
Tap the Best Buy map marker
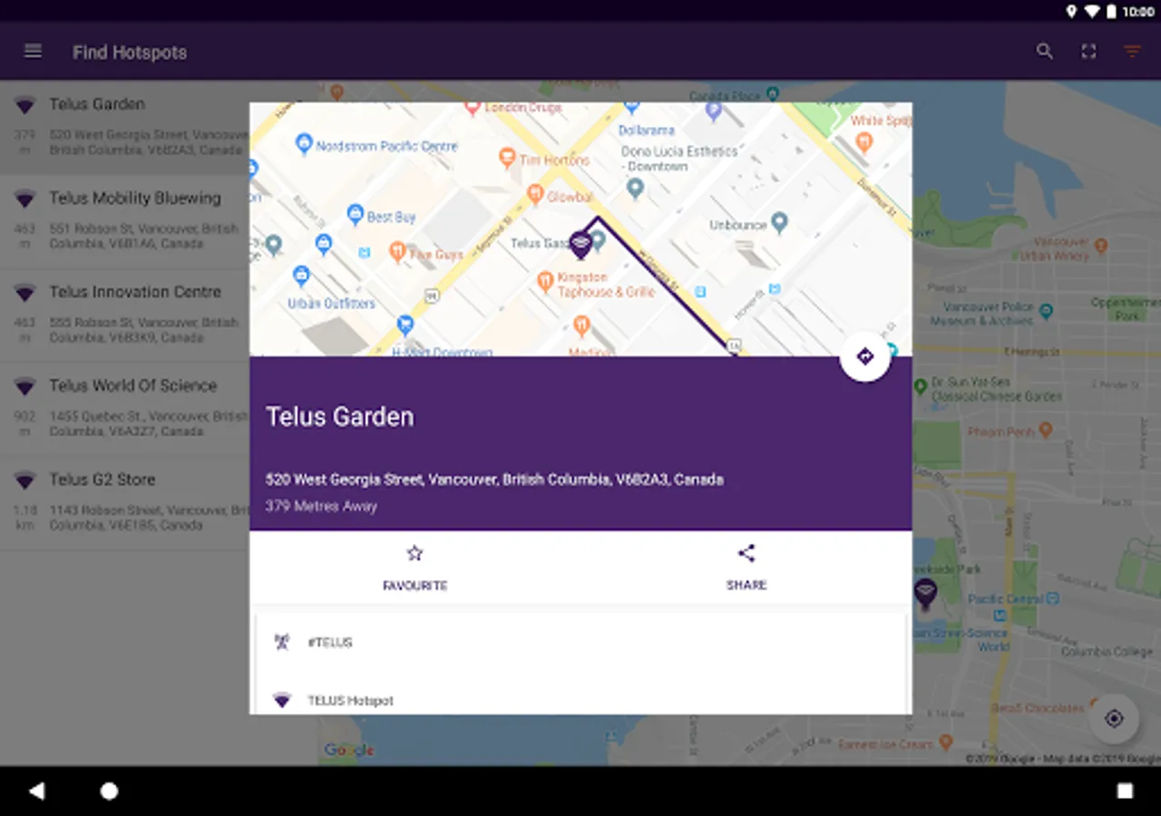point(356,215)
